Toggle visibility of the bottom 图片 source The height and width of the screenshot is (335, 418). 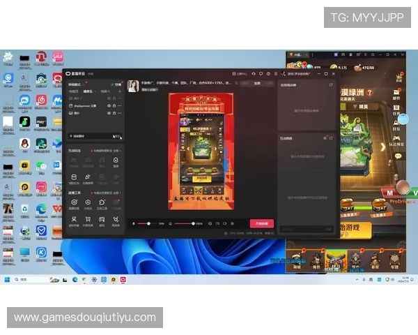point(109,113)
